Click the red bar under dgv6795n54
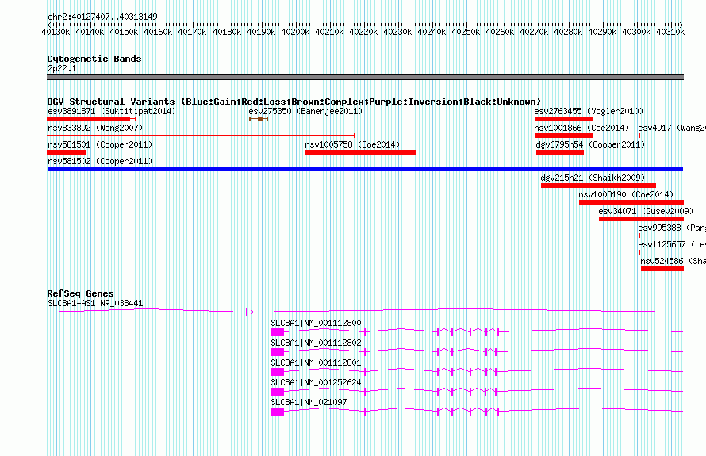Image resolution: width=706 pixels, height=456 pixels. [x=560, y=152]
